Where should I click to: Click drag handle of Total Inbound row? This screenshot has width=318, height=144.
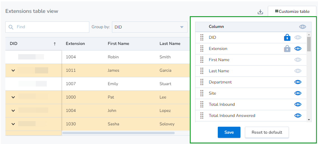point(202,104)
